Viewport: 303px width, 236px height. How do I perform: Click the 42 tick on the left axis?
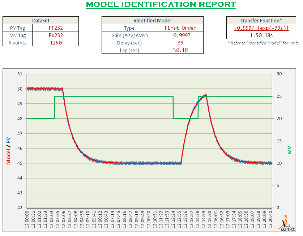tap(20, 208)
